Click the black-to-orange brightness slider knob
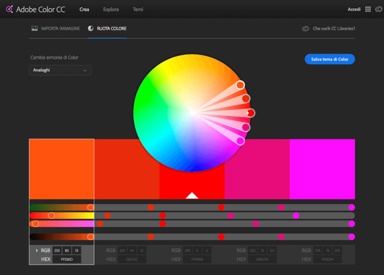 (x=90, y=236)
